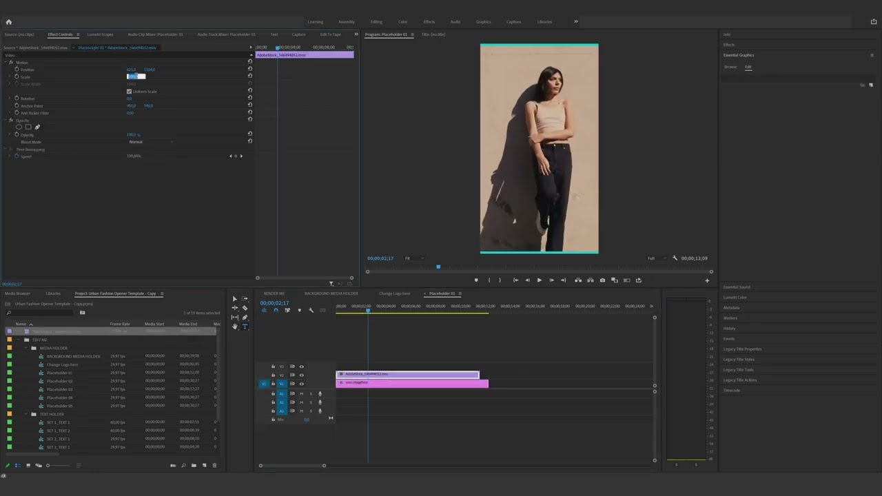This screenshot has width=882, height=496.
Task: Collapse the MEDIA HOLDER bin
Action: (26, 348)
